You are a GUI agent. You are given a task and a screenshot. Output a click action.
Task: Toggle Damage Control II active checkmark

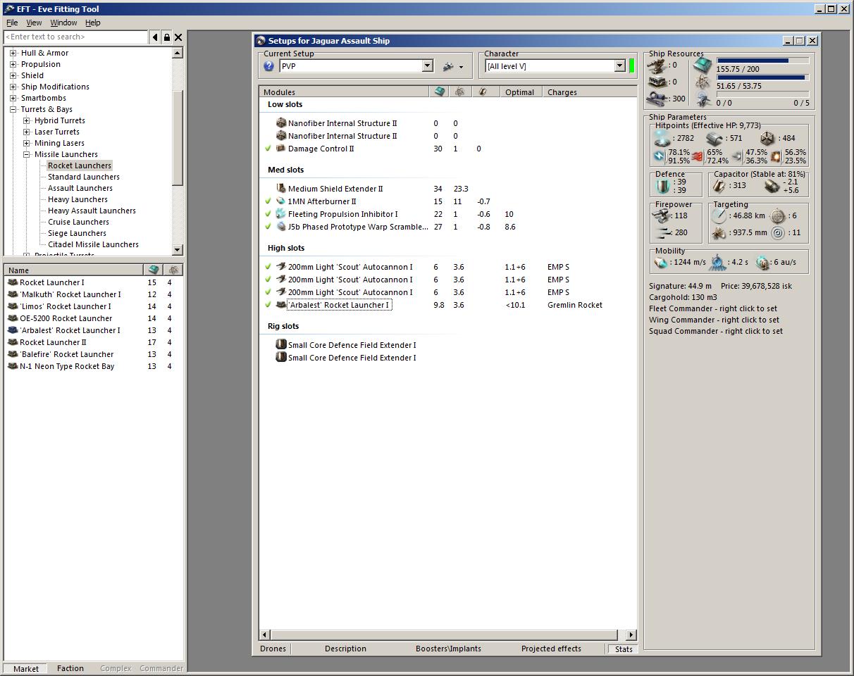268,149
